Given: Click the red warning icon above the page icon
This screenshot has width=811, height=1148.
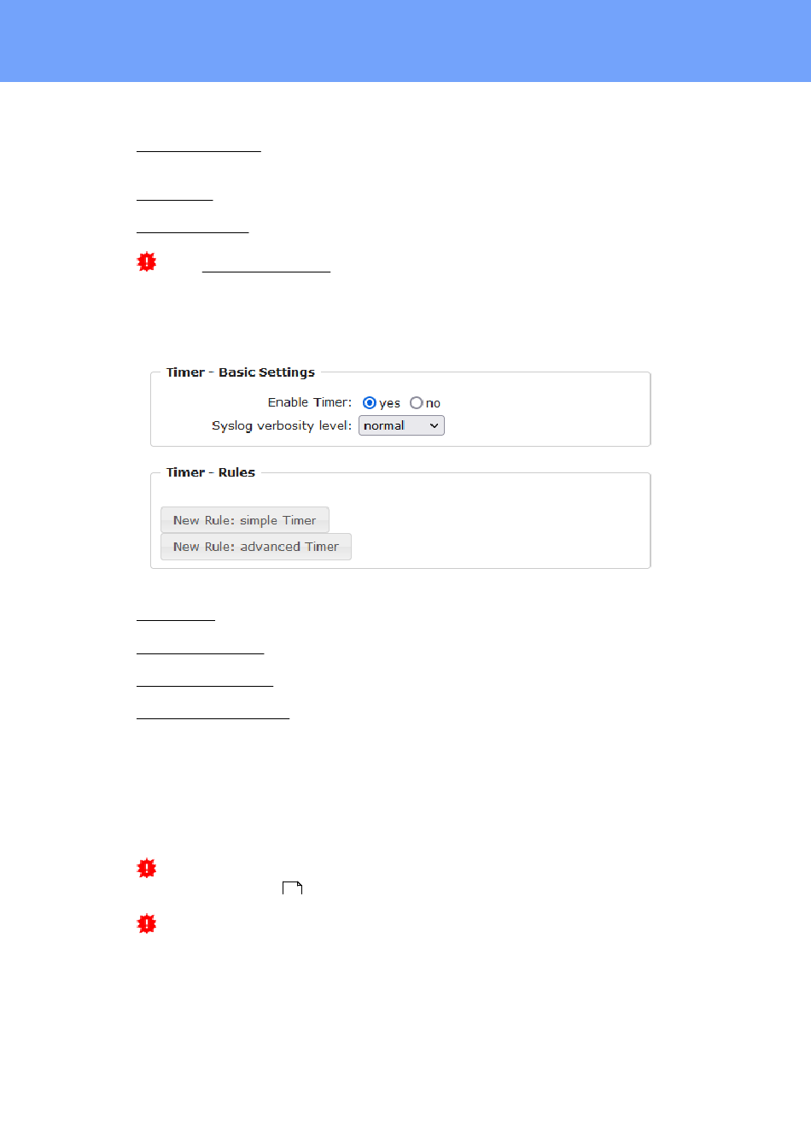Looking at the screenshot, I should tap(147, 869).
